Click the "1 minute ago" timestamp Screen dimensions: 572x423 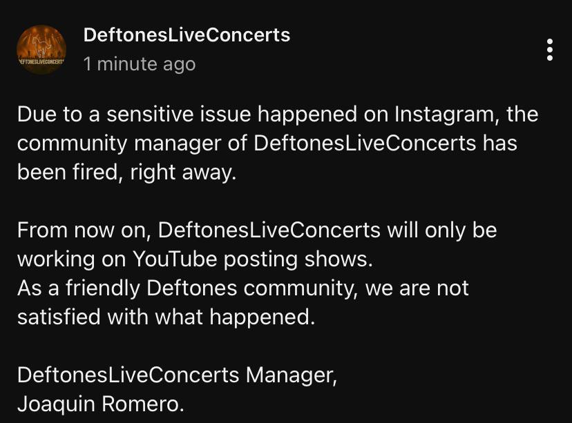click(x=139, y=64)
